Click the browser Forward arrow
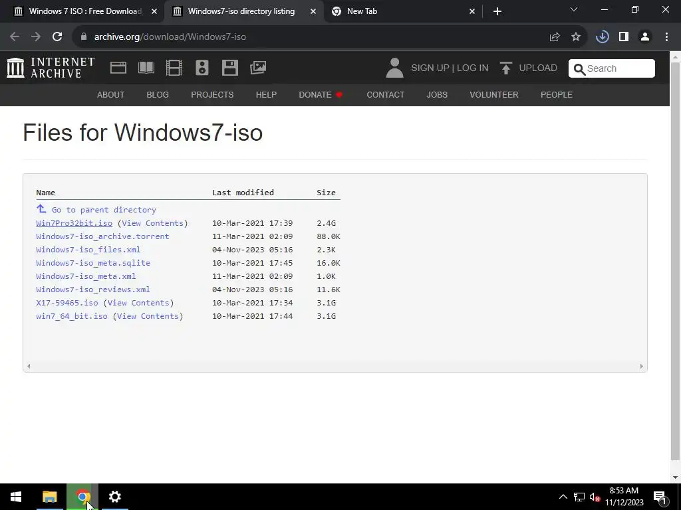The image size is (681, 510). [36, 37]
